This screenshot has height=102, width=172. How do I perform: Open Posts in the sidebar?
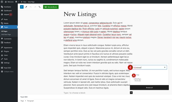[9, 19]
